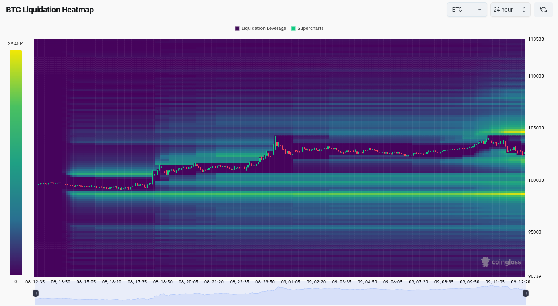
Task: Click the green Supercharts legend square
Action: 293,29
